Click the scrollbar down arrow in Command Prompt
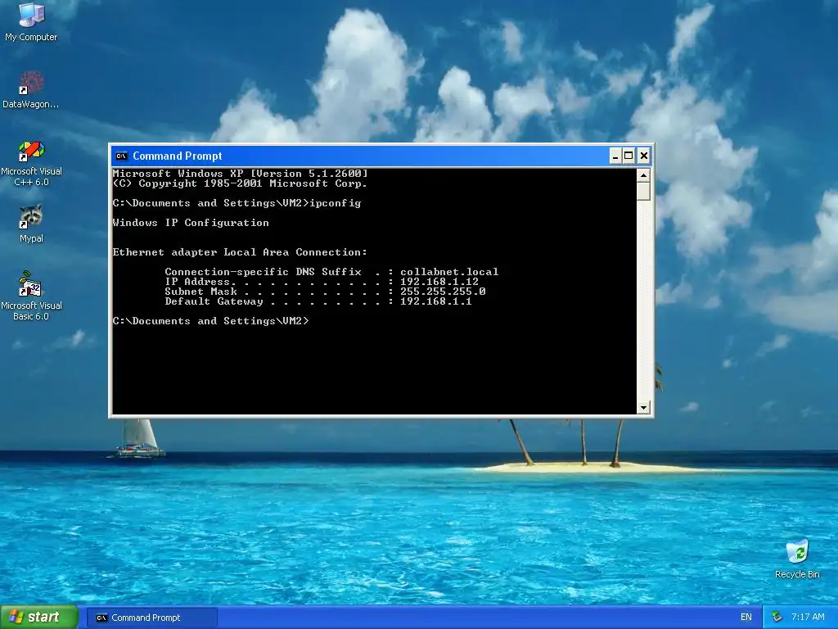The height and width of the screenshot is (629, 838). coord(643,408)
